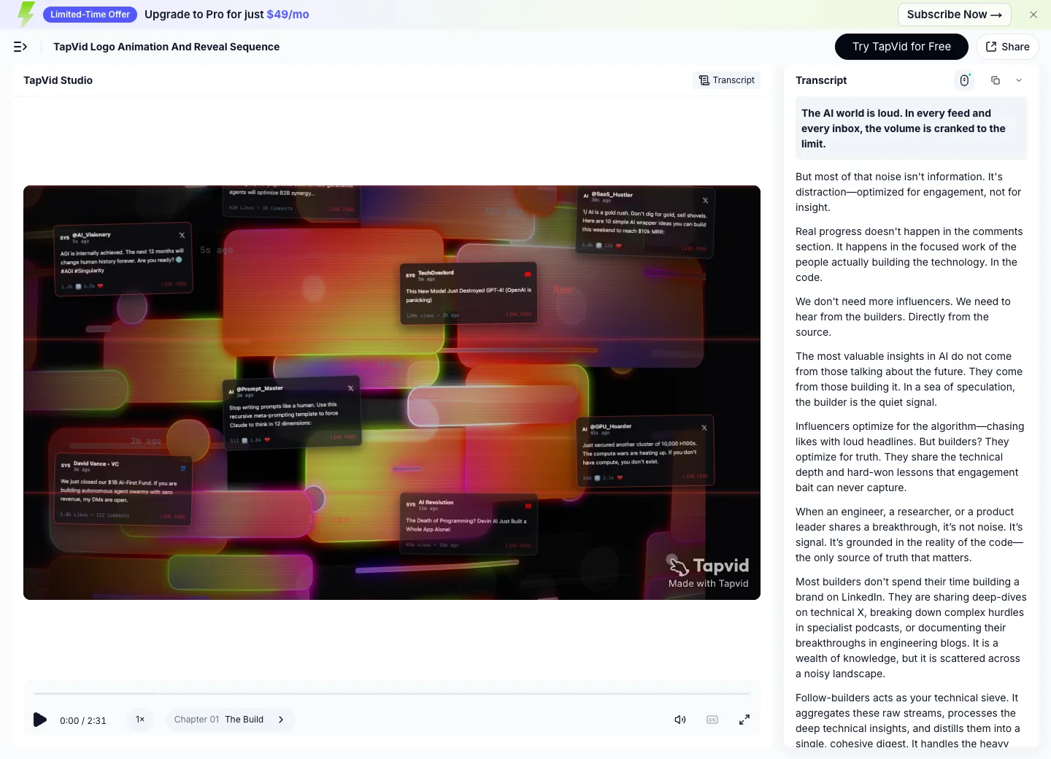Open Chapter 01 The Build selector

230,720
